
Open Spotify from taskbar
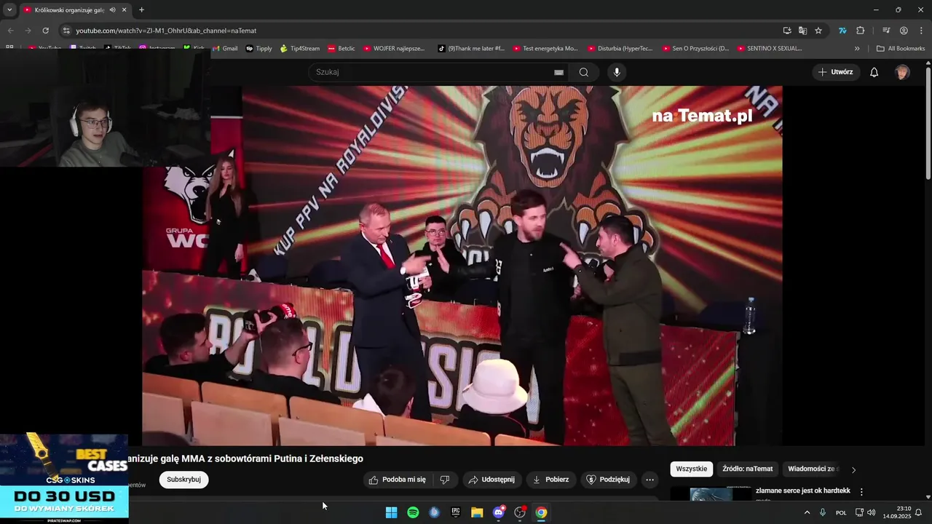point(413,512)
